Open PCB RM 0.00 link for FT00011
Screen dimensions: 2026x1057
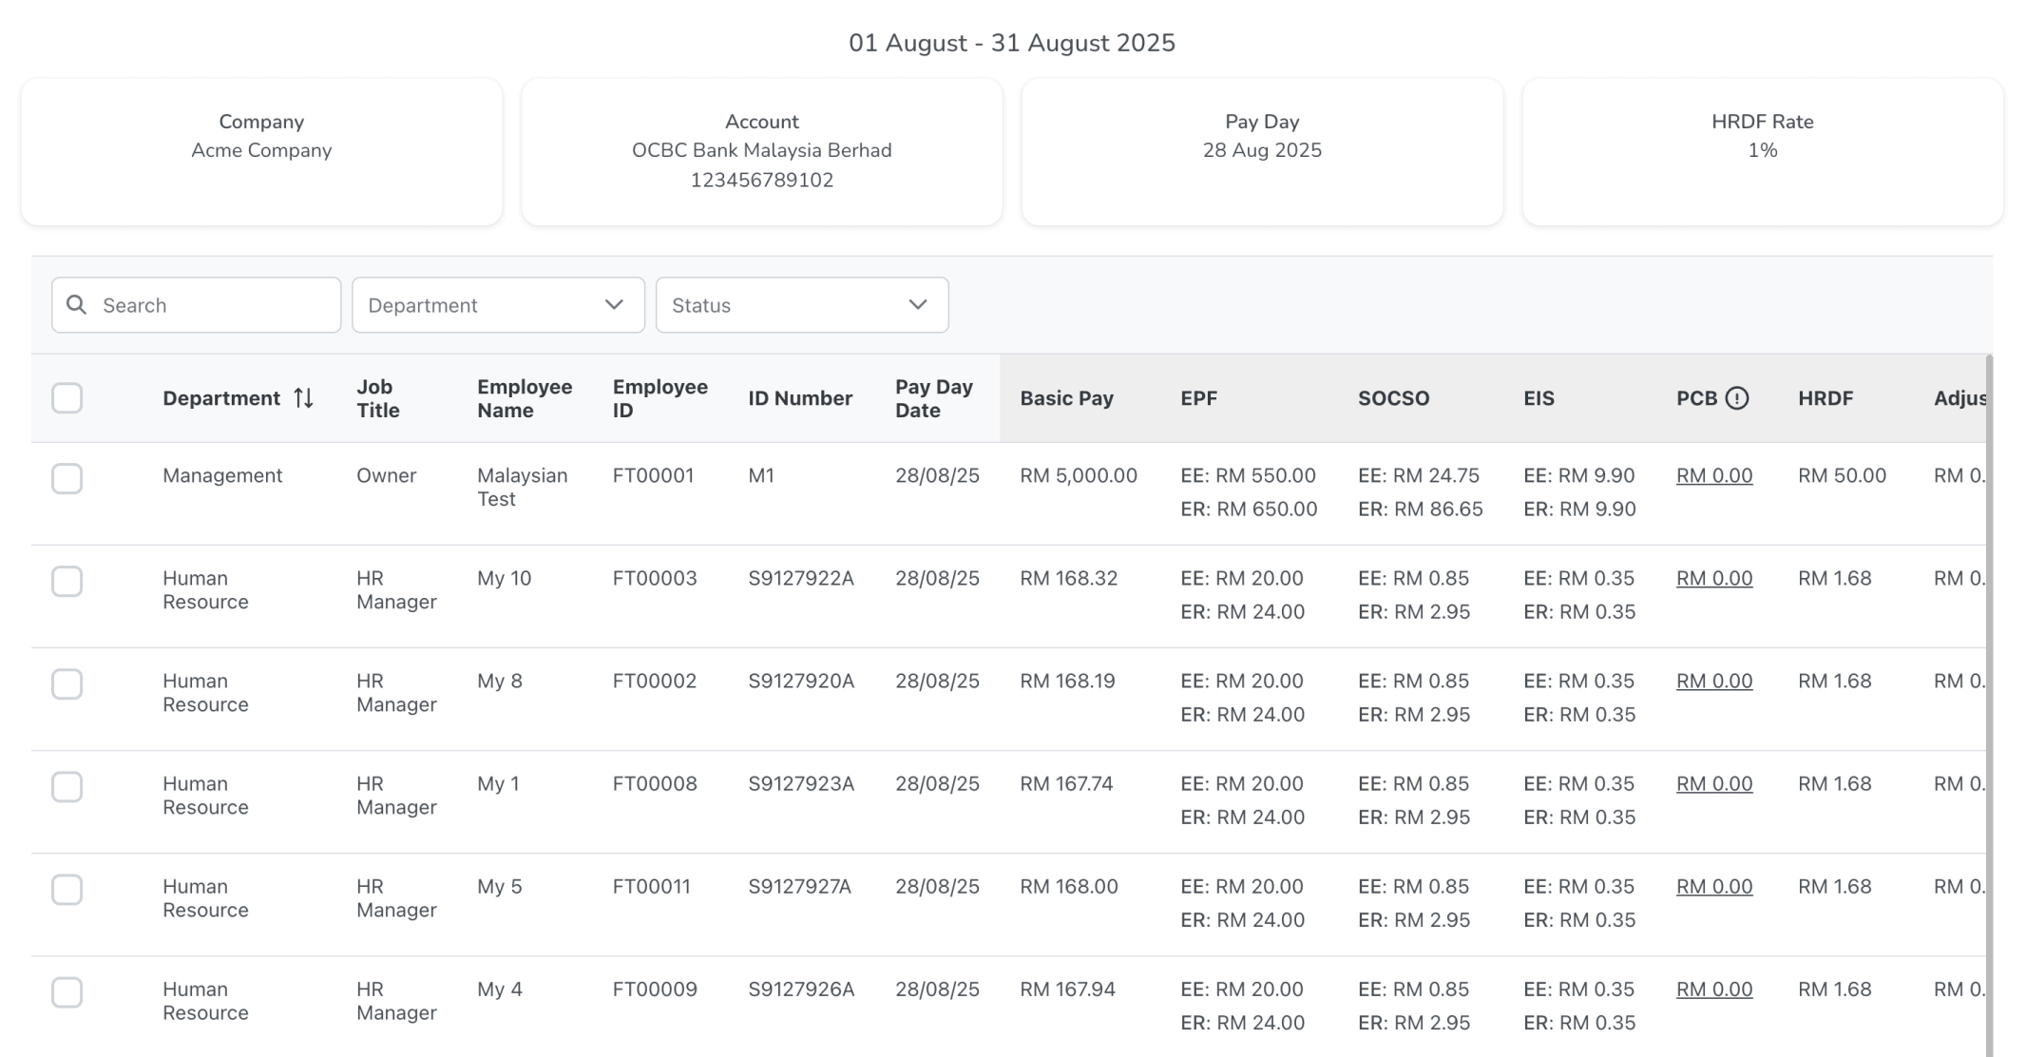tap(1714, 886)
